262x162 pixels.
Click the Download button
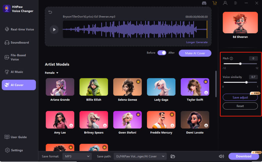point(243,156)
